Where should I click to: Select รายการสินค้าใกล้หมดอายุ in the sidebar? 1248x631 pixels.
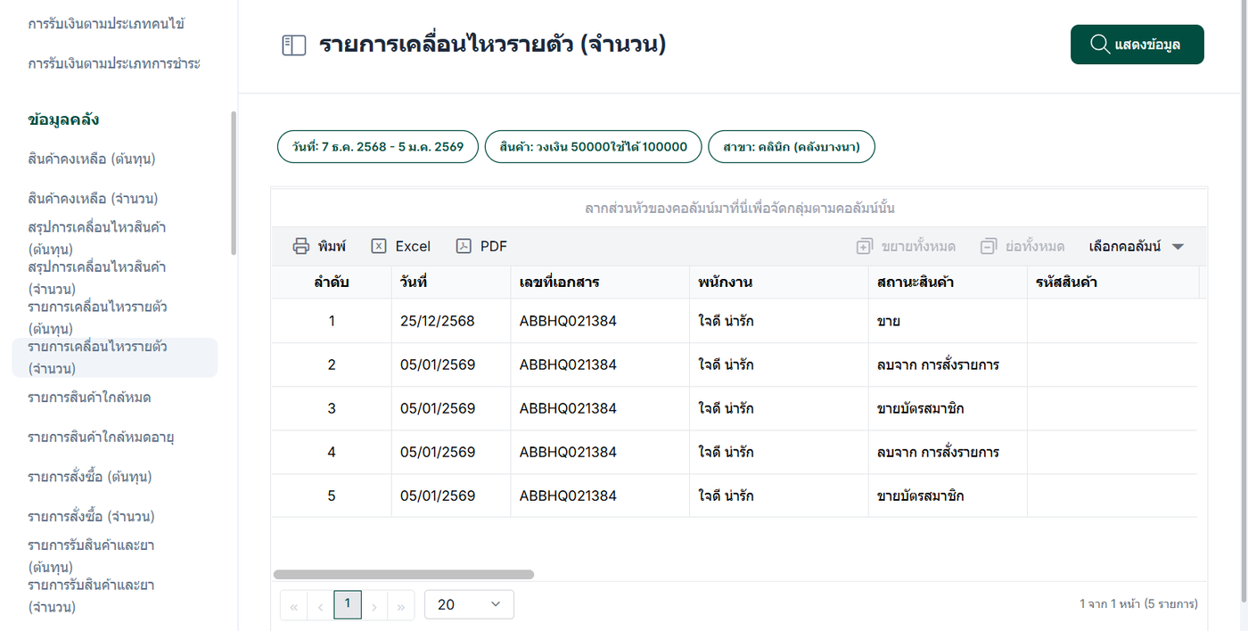[101, 437]
